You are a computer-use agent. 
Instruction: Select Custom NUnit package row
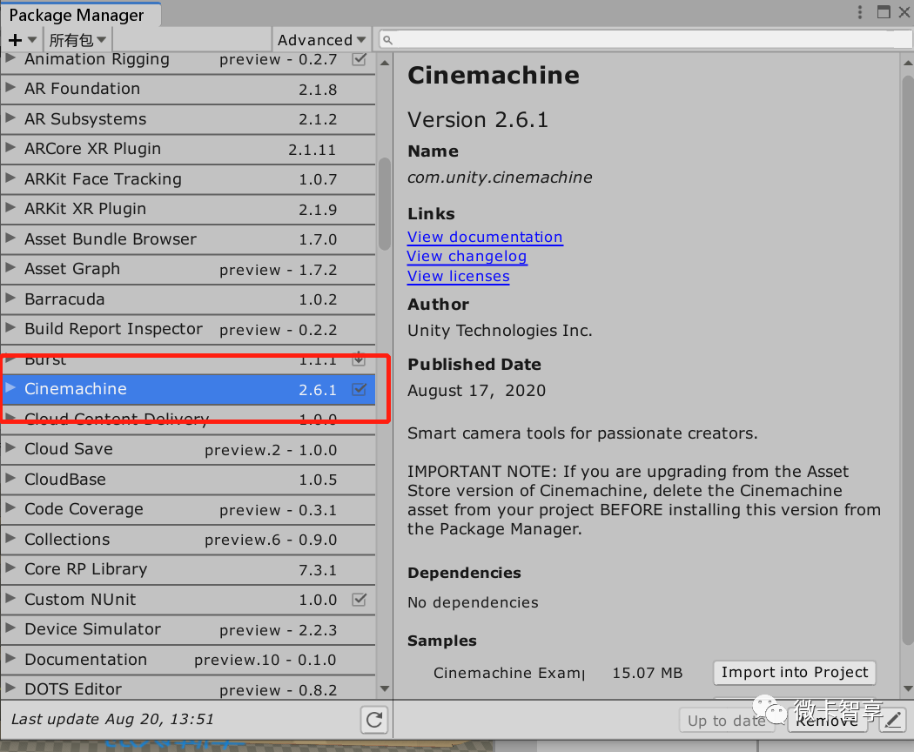(x=188, y=600)
